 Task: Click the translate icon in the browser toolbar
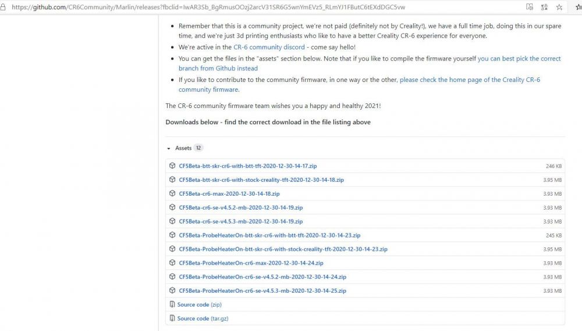[545, 7]
